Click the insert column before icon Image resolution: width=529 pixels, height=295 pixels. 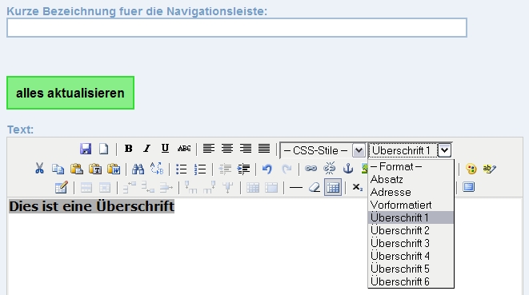[x=190, y=187]
